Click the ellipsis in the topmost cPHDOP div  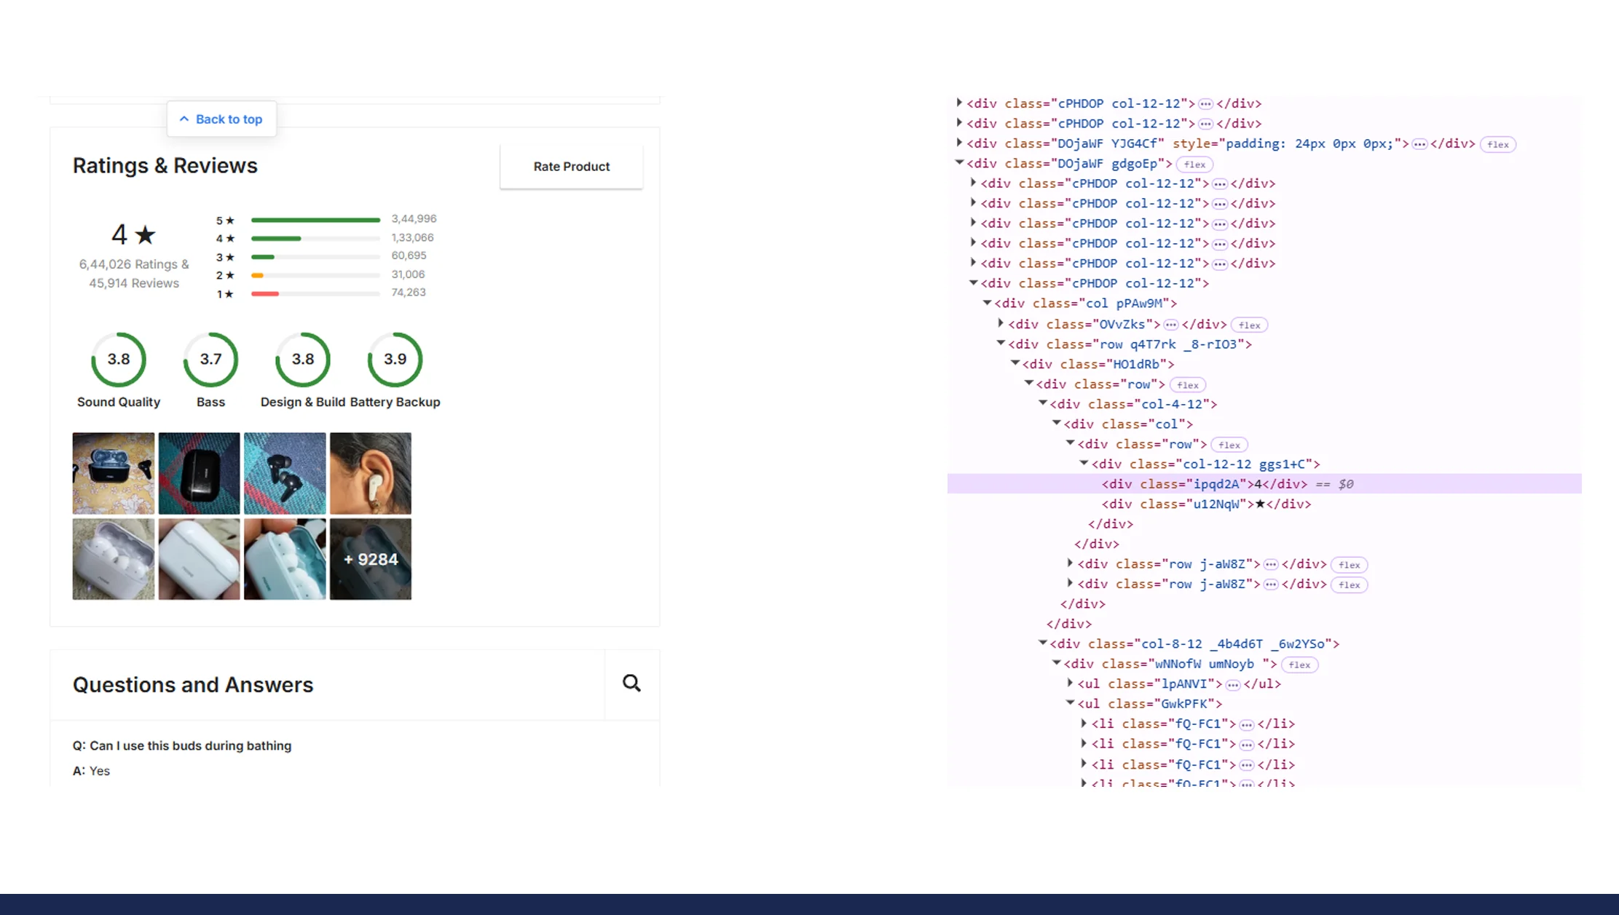click(1205, 103)
